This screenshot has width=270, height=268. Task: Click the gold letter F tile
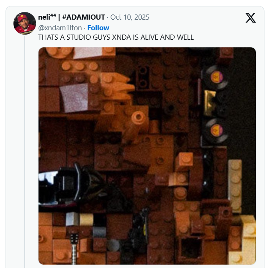pyautogui.click(x=210, y=103)
